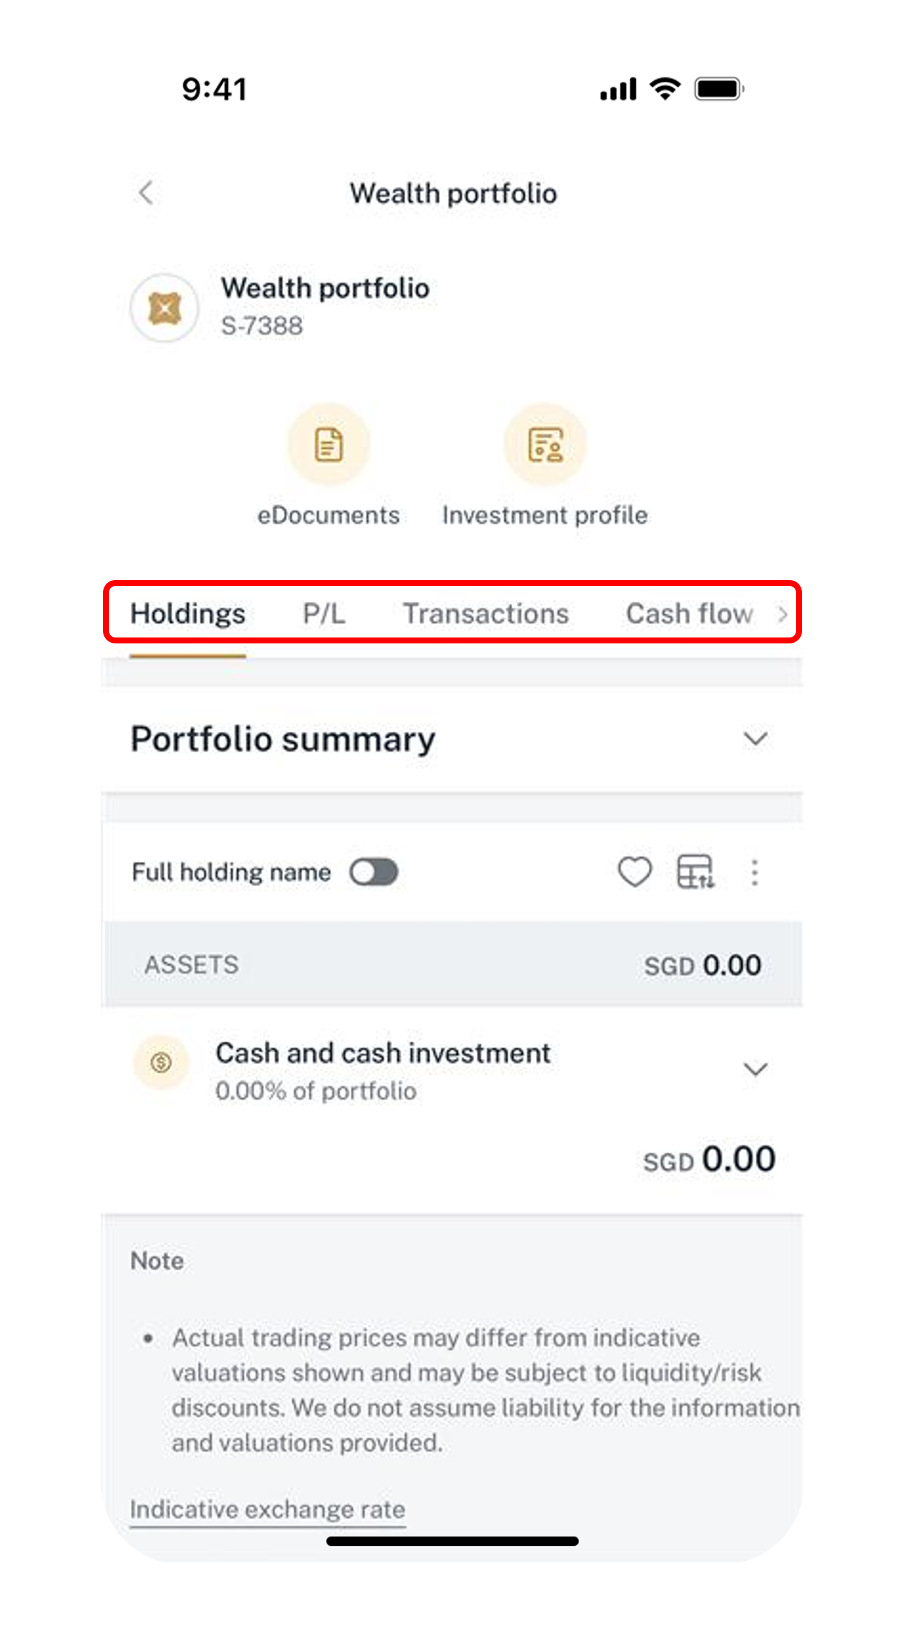Image resolution: width=907 pixels, height=1635 pixels.
Task: Toggle the Full holding name switch
Action: (x=374, y=872)
